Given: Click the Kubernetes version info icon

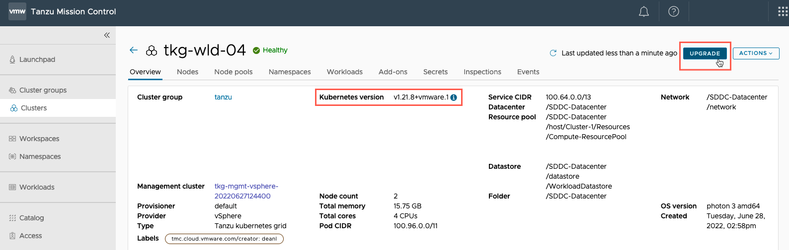Looking at the screenshot, I should click(454, 98).
